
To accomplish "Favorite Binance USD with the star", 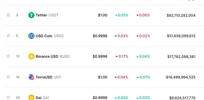I will (x=8, y=56).
